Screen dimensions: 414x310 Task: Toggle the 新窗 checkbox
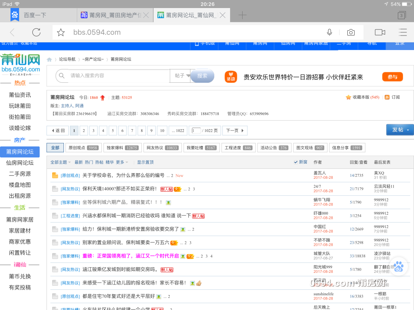click(296, 162)
